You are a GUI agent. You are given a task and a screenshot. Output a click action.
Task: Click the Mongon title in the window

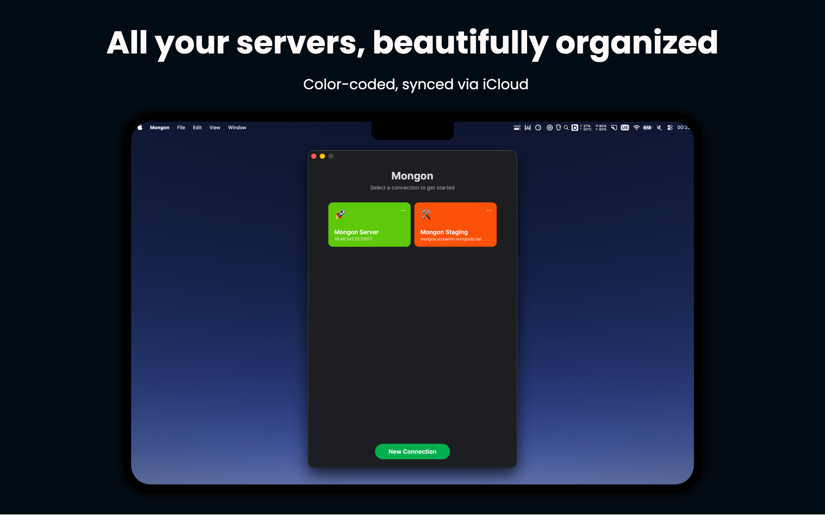(412, 176)
